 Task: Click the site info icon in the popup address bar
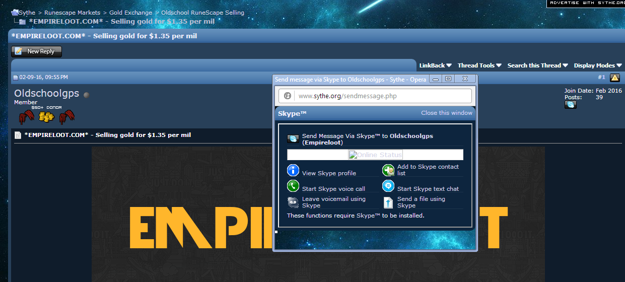[288, 96]
